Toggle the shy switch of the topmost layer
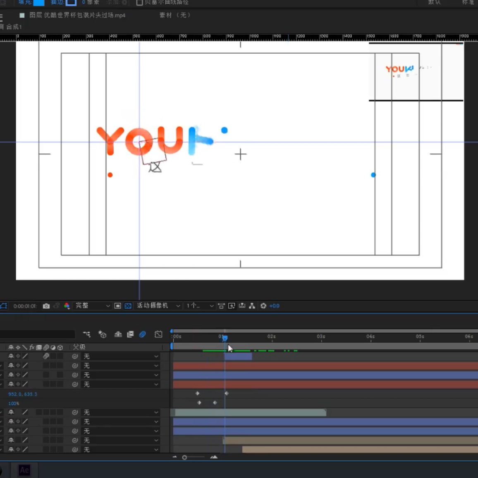Viewport: 478px width, 478px height. pos(11,356)
